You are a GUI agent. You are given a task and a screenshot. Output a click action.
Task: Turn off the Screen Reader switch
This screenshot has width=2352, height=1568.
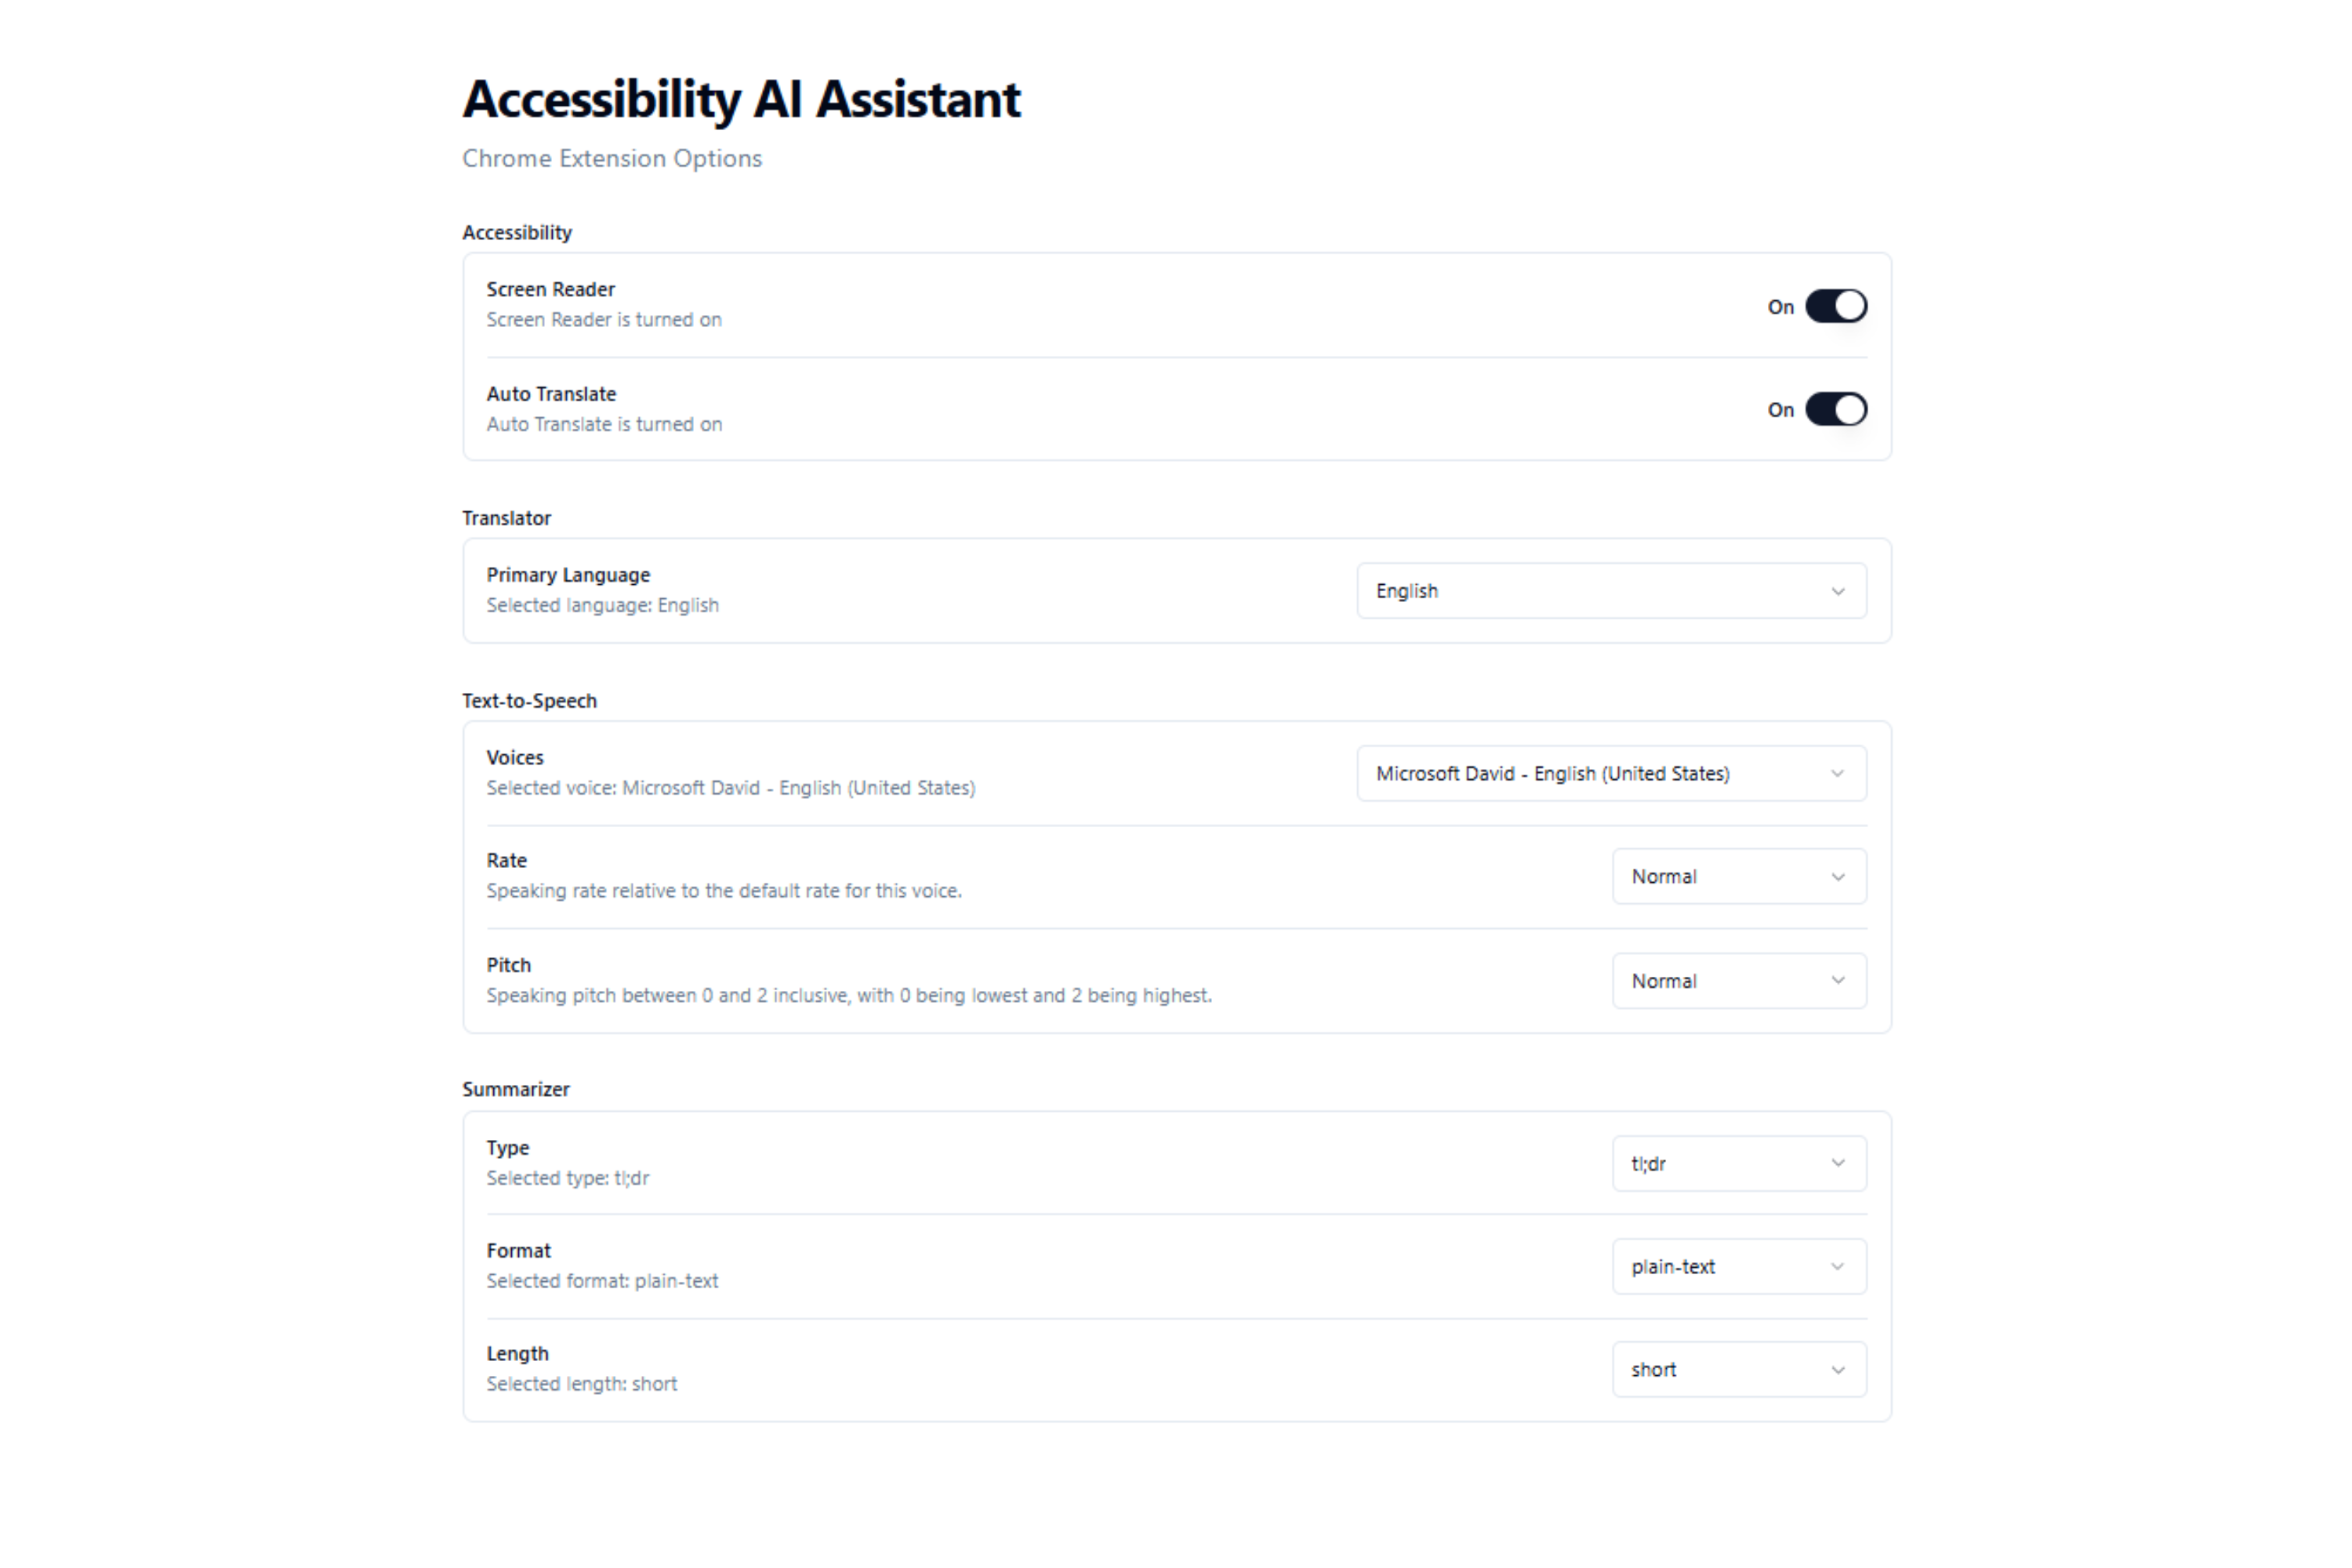1836,306
